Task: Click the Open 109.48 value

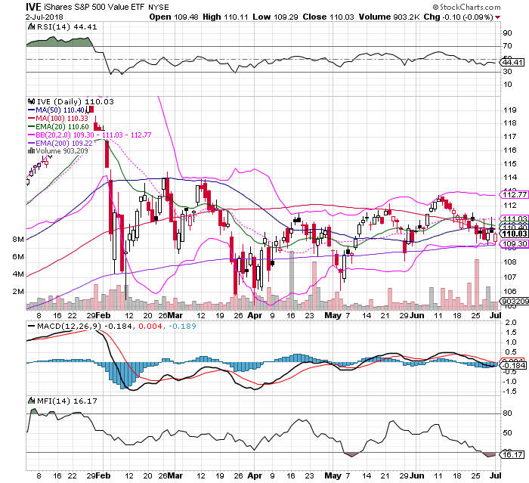Action: (173, 17)
